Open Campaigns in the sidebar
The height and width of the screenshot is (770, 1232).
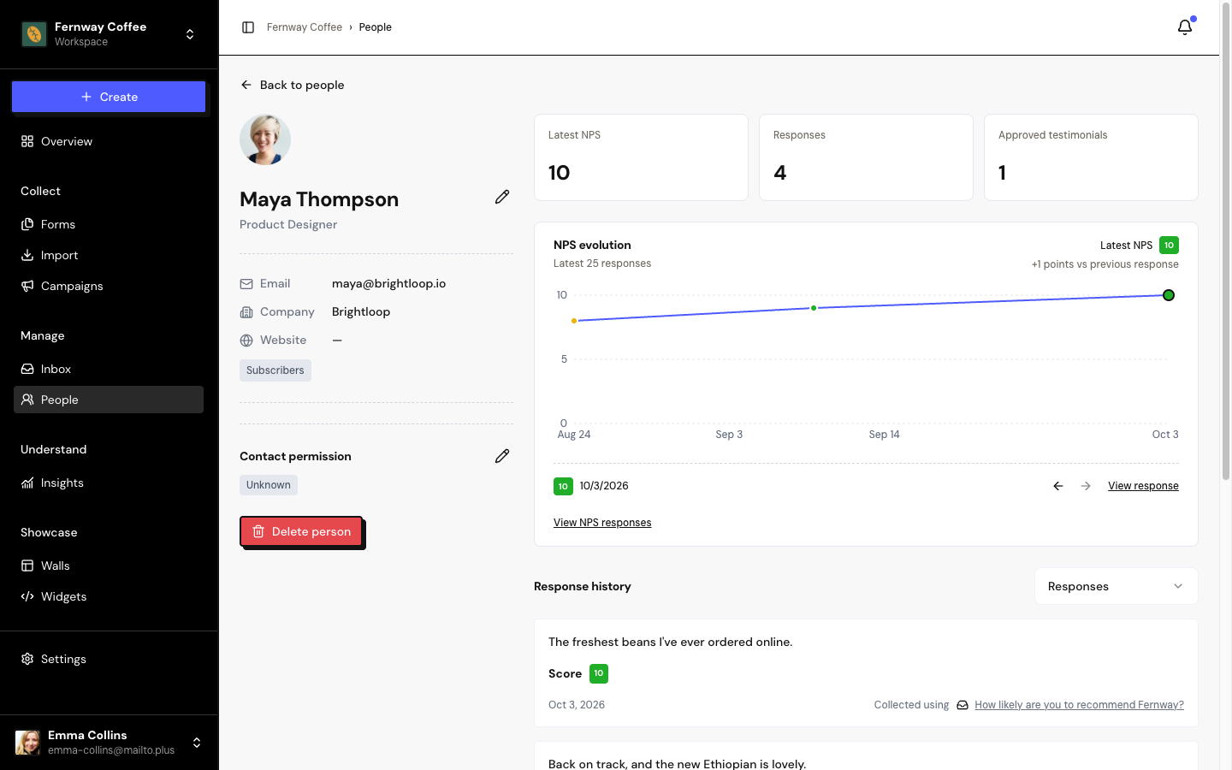109,286
